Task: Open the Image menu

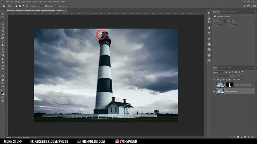Action: click(17, 2)
